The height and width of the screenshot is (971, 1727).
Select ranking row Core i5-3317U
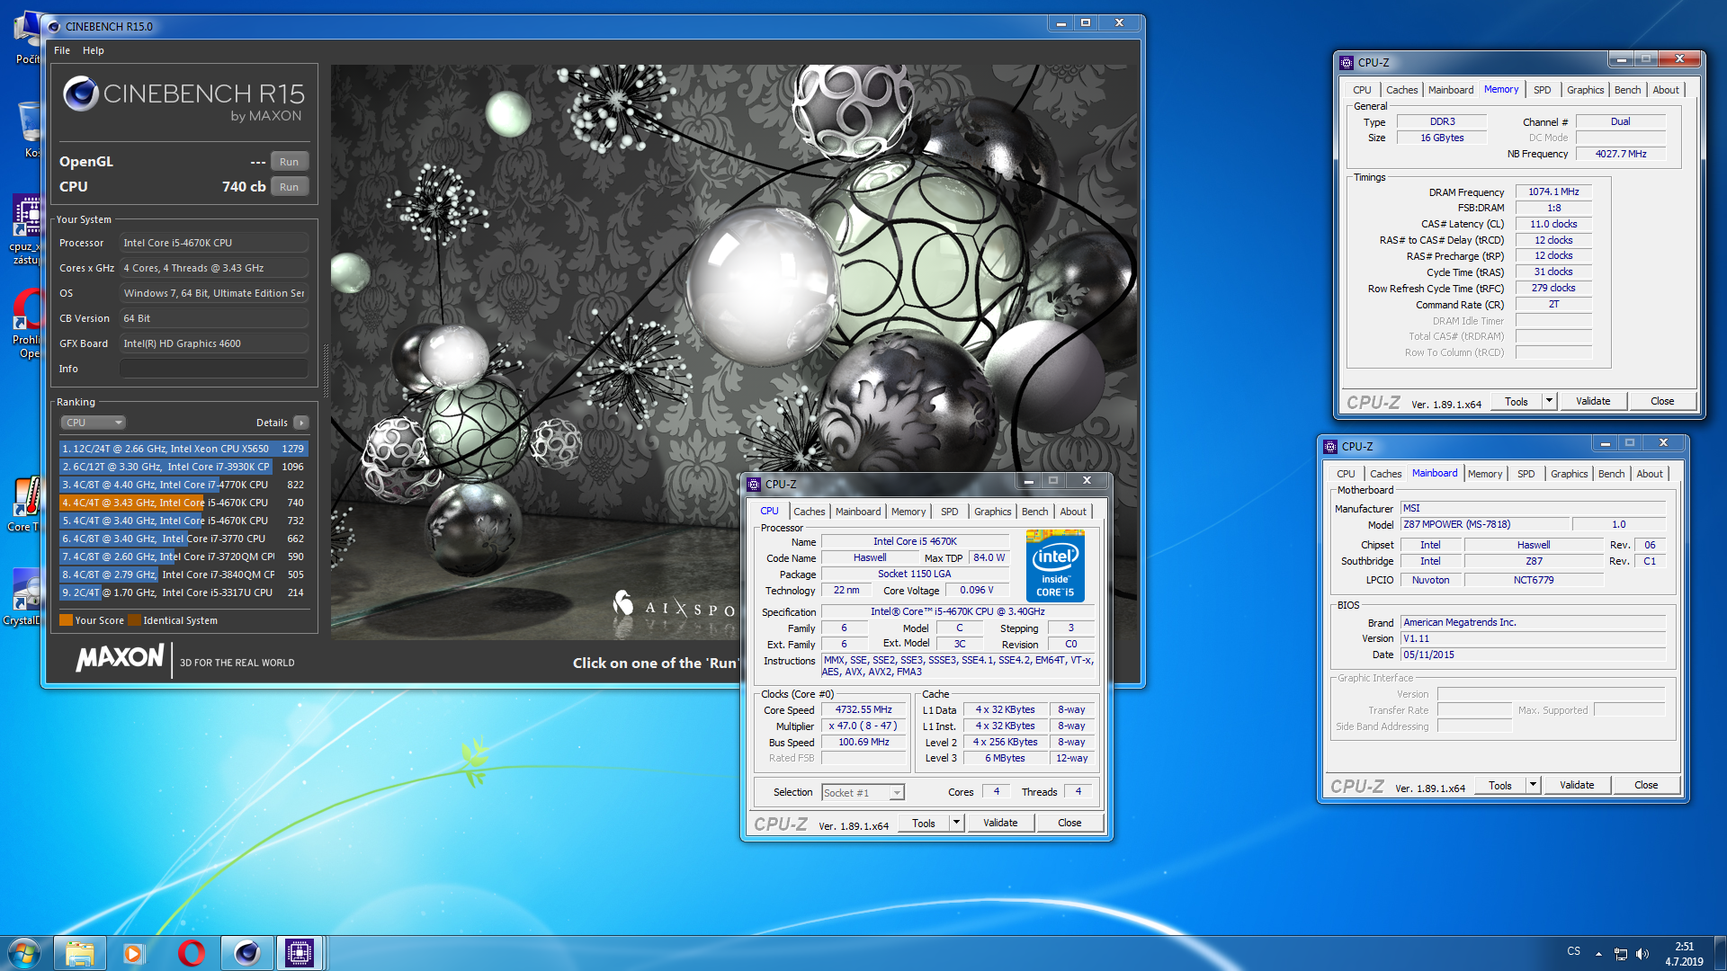point(183,592)
